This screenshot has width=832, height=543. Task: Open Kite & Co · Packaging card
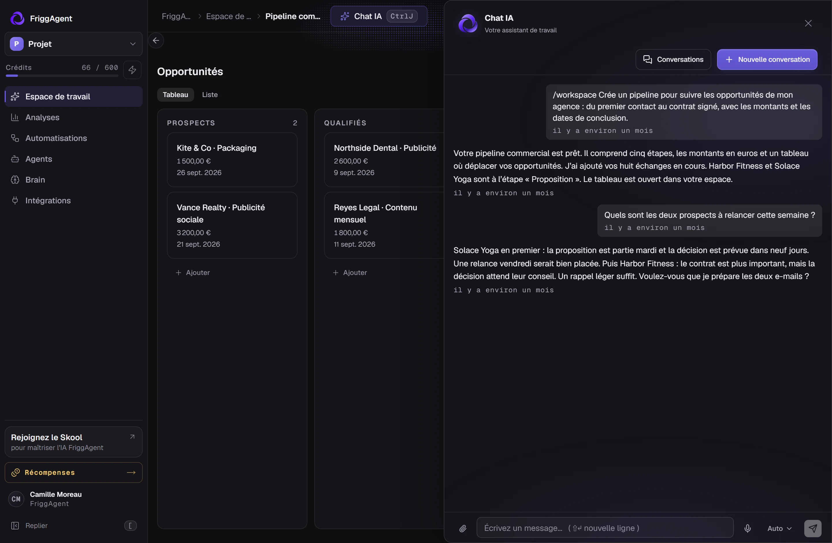pos(232,160)
